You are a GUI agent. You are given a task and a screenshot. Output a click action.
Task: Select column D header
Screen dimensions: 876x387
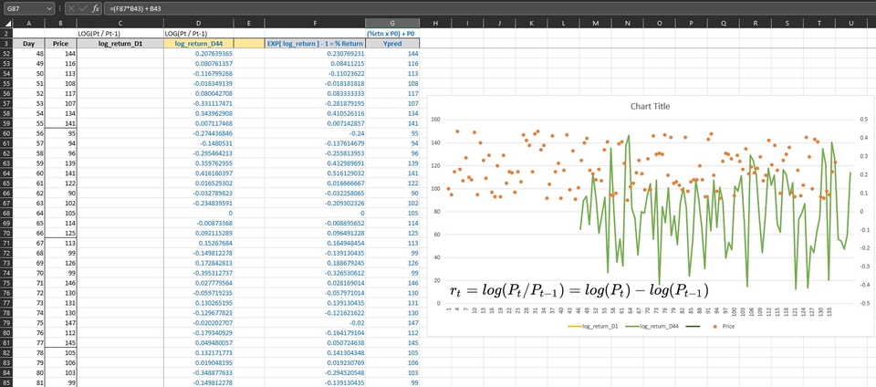click(198, 23)
